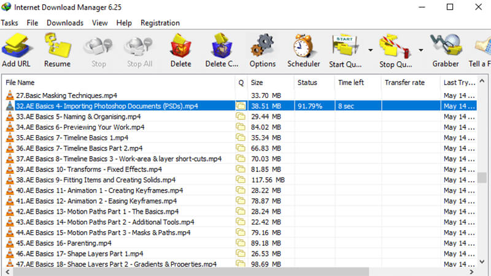Click the horizontal scrollbar right arrow
This screenshot has width=491, height=276.
[x=471, y=272]
